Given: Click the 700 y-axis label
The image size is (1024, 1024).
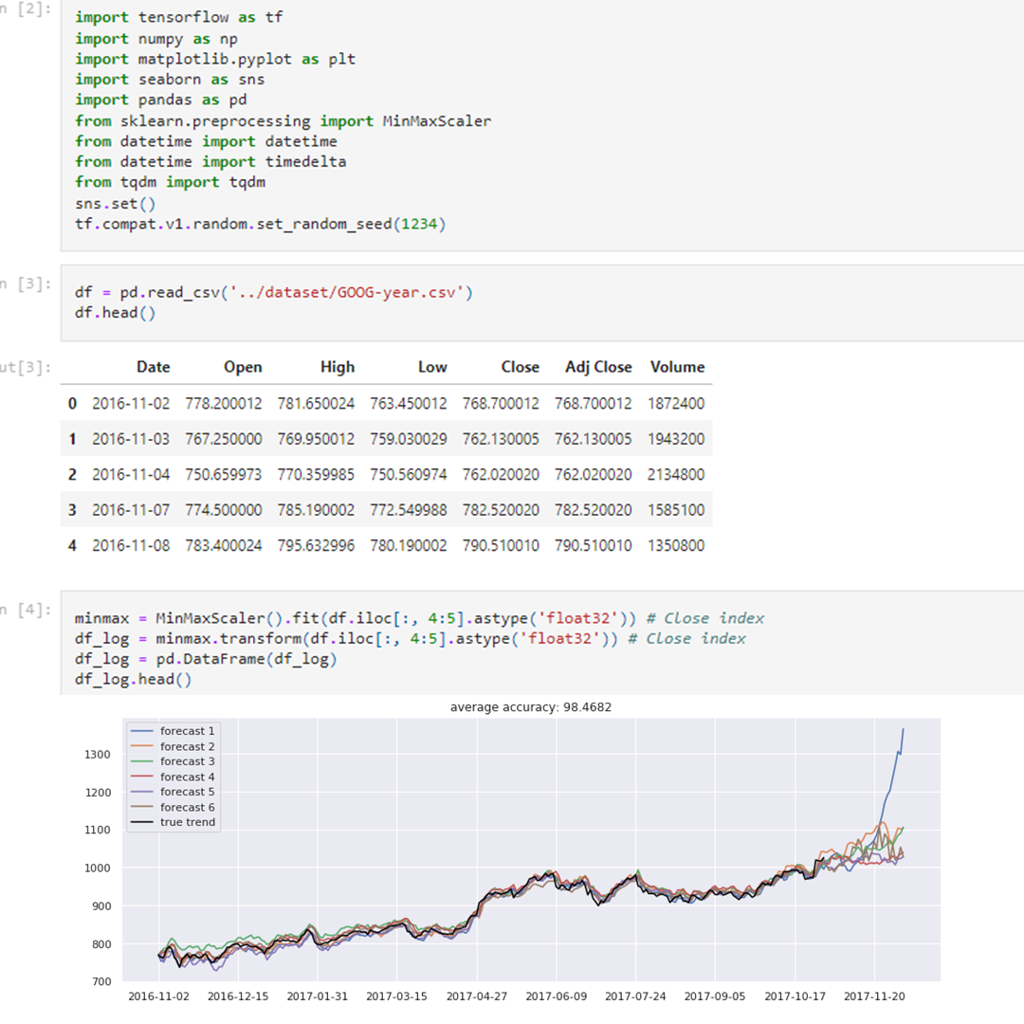Looking at the screenshot, I should (101, 981).
